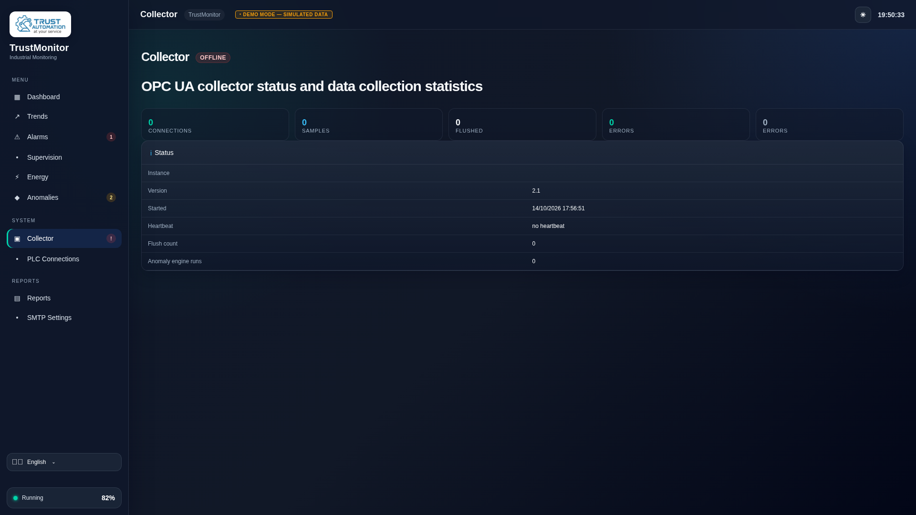The image size is (916, 515).
Task: Click the Collector square icon in sidebar
Action: click(x=17, y=238)
